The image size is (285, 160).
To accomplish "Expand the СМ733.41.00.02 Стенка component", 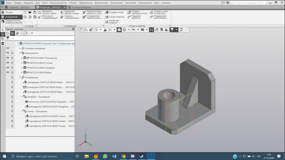I will pos(22,63).
